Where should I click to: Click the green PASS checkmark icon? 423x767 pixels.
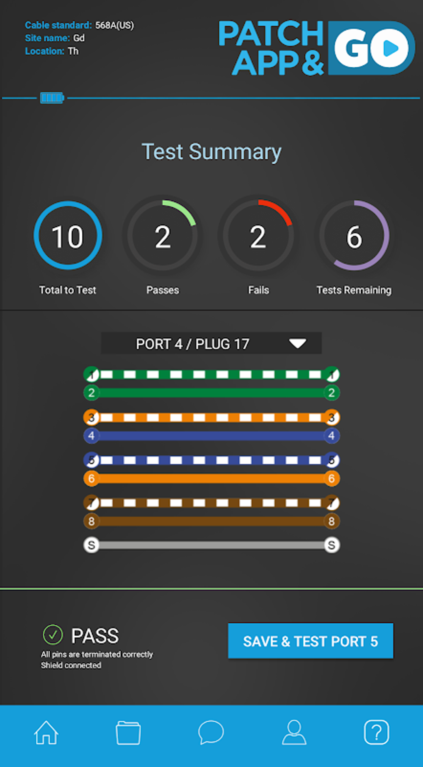click(x=53, y=634)
